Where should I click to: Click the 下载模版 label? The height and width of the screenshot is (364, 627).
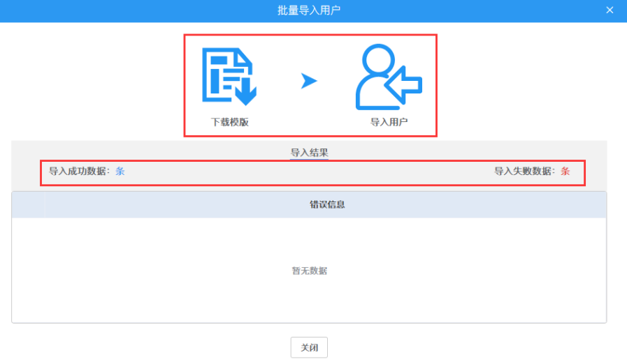click(229, 122)
